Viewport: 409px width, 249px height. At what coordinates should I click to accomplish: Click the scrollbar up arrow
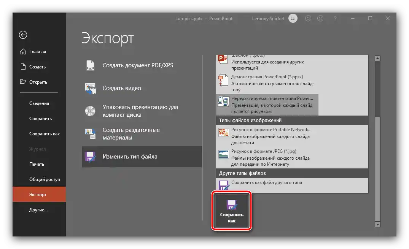(x=377, y=59)
